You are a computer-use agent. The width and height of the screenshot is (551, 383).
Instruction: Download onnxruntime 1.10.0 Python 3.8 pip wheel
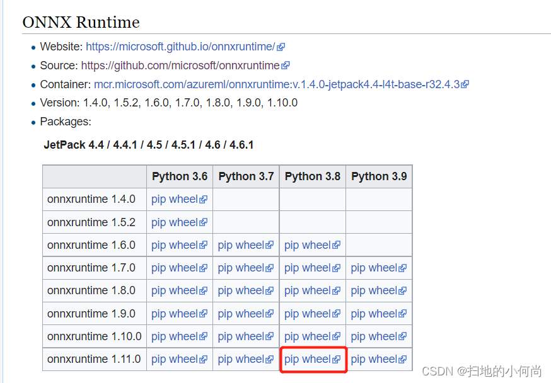(312, 336)
